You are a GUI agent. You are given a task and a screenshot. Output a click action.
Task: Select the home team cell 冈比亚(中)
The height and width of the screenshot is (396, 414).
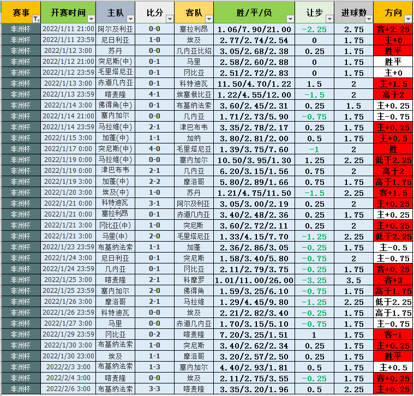click(115, 225)
